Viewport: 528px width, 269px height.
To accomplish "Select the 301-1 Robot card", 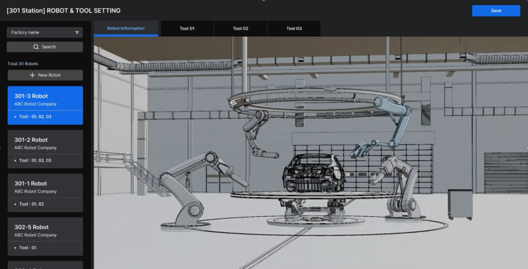I will coord(45,193).
